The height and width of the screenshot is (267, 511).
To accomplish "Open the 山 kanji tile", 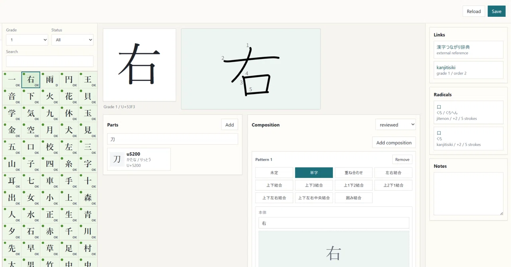I will point(12,164).
